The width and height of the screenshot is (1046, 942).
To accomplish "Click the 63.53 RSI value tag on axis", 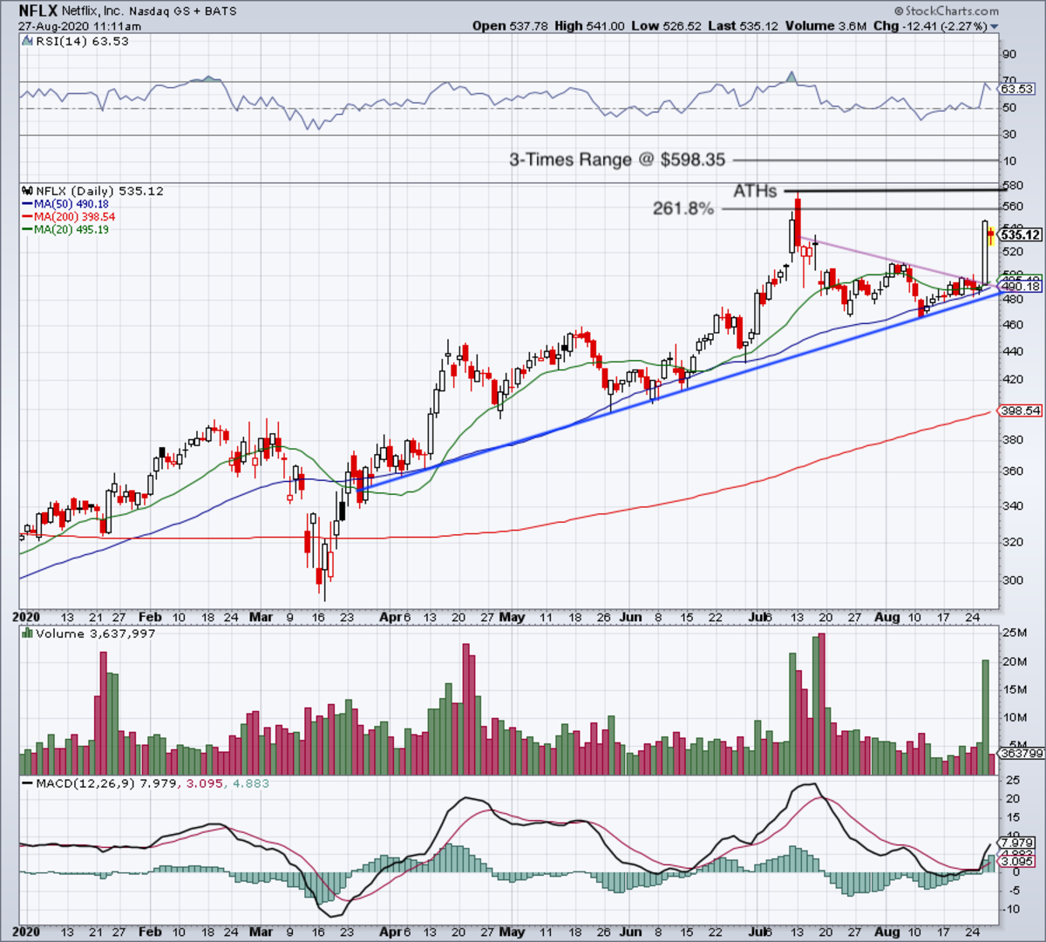I will [x=1017, y=89].
